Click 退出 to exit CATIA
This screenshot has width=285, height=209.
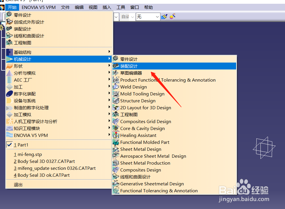(59, 184)
